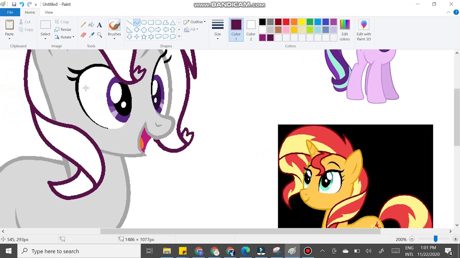This screenshot has height=258, width=460.
Task: Open Customize Quick Access Toolbar arrow
Action: click(x=36, y=5)
